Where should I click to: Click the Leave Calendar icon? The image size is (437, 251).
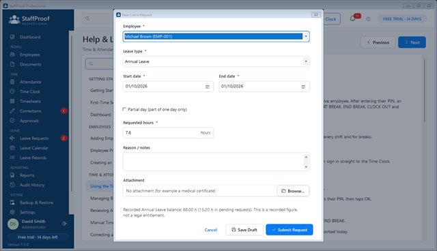coord(12,148)
